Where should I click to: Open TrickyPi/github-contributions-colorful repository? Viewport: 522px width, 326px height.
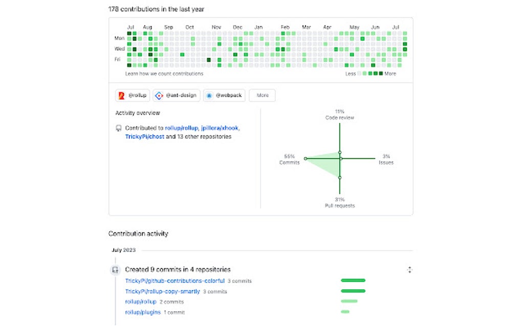175,281
